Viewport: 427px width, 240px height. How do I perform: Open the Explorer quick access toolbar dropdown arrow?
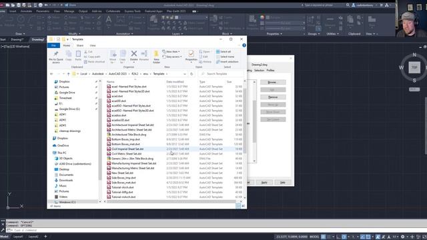67,39
